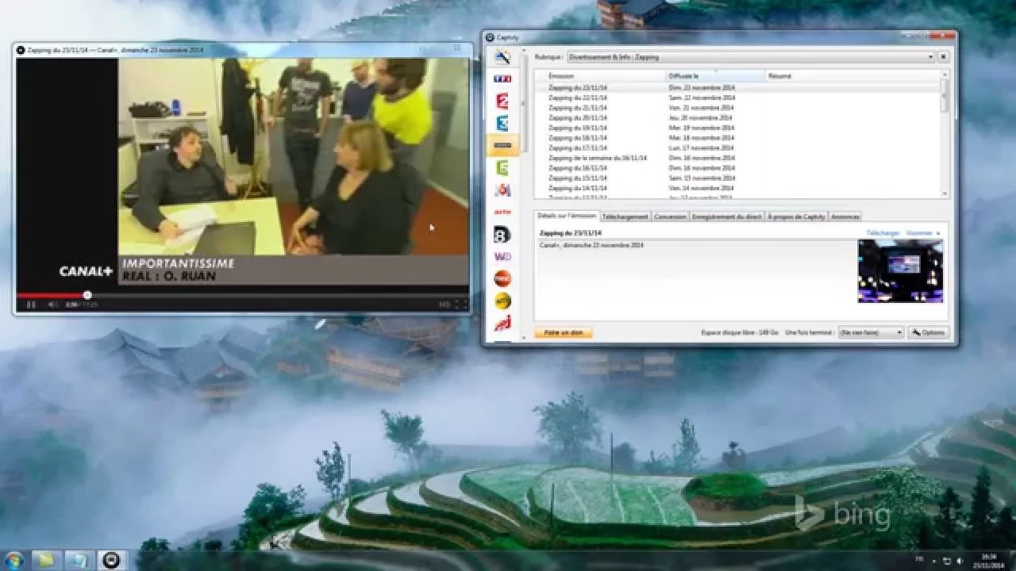Select the M6 channel icon
This screenshot has height=571, width=1016.
point(502,190)
